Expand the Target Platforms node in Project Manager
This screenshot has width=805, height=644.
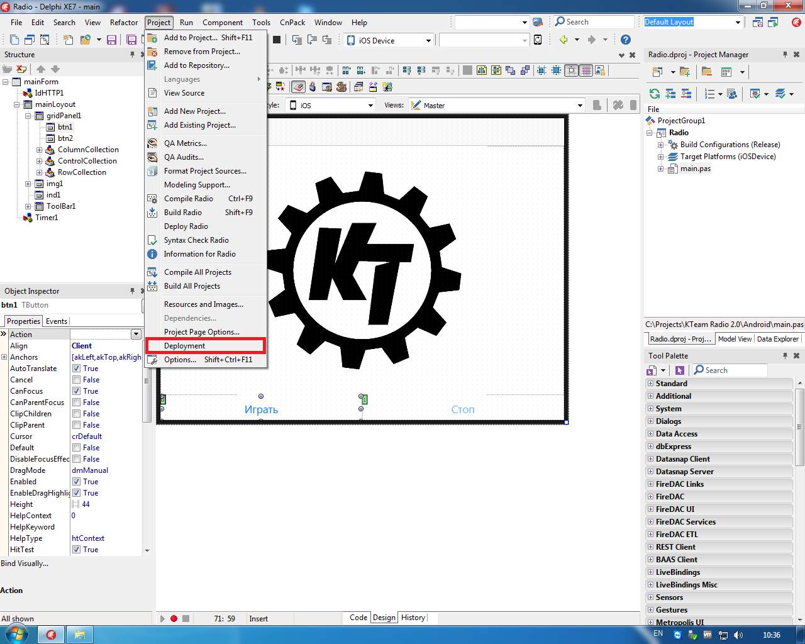tap(661, 157)
